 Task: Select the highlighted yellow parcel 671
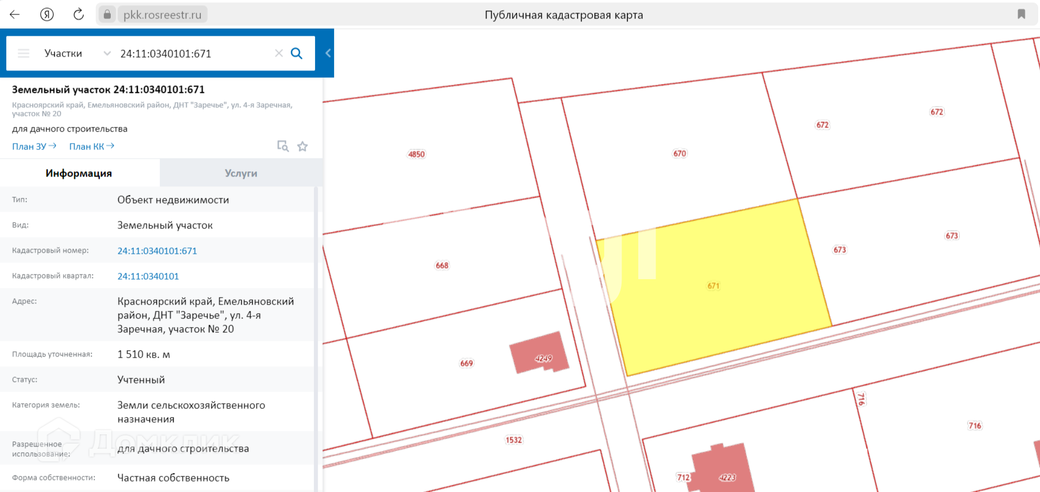click(x=713, y=286)
